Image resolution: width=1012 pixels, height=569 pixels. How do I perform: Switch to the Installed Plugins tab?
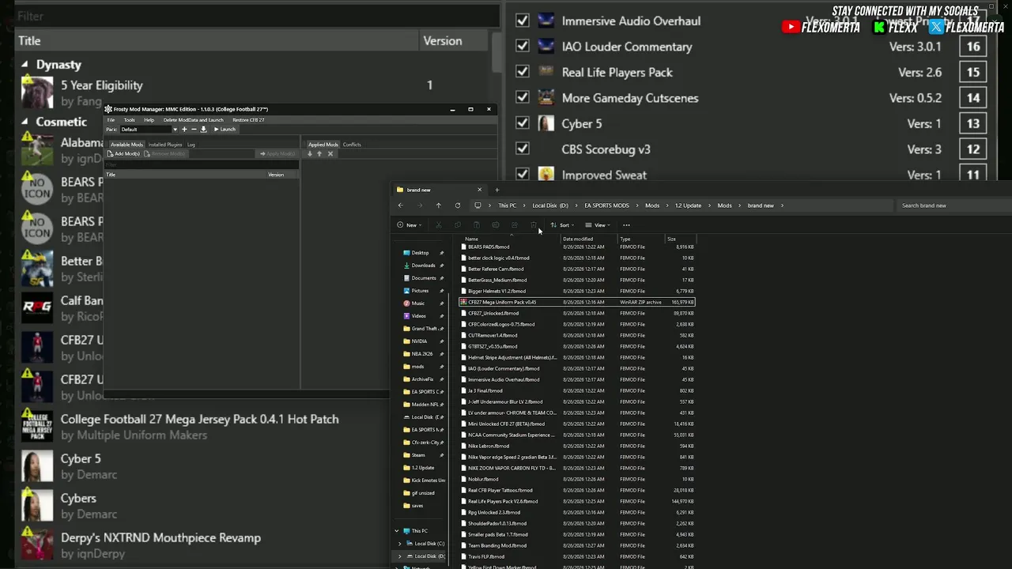tap(165, 145)
